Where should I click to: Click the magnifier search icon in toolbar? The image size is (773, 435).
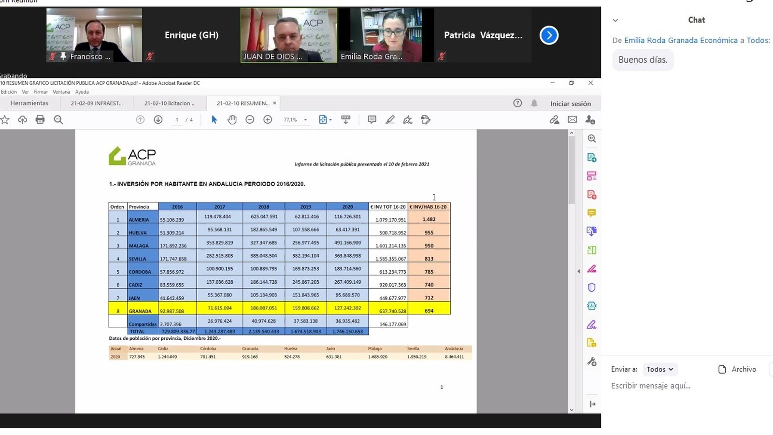58,120
